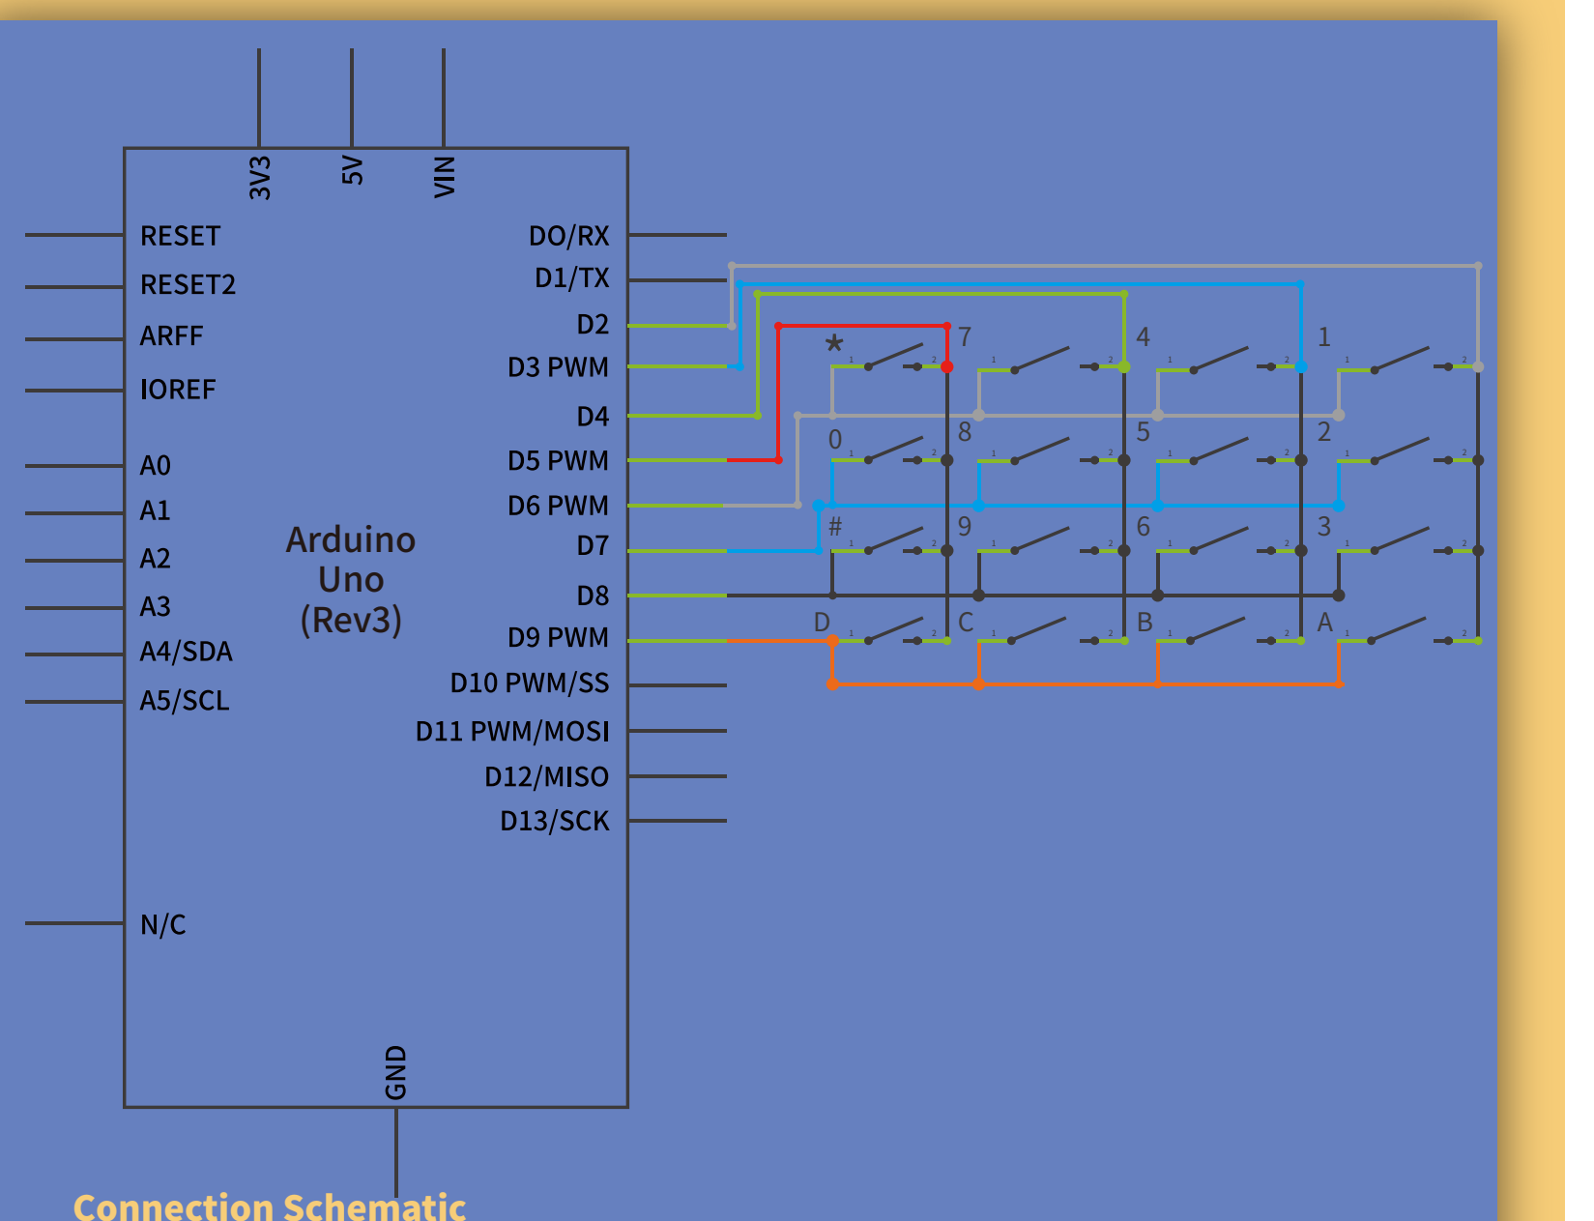
Task: Select the D8 pin label
Action: pos(593,596)
